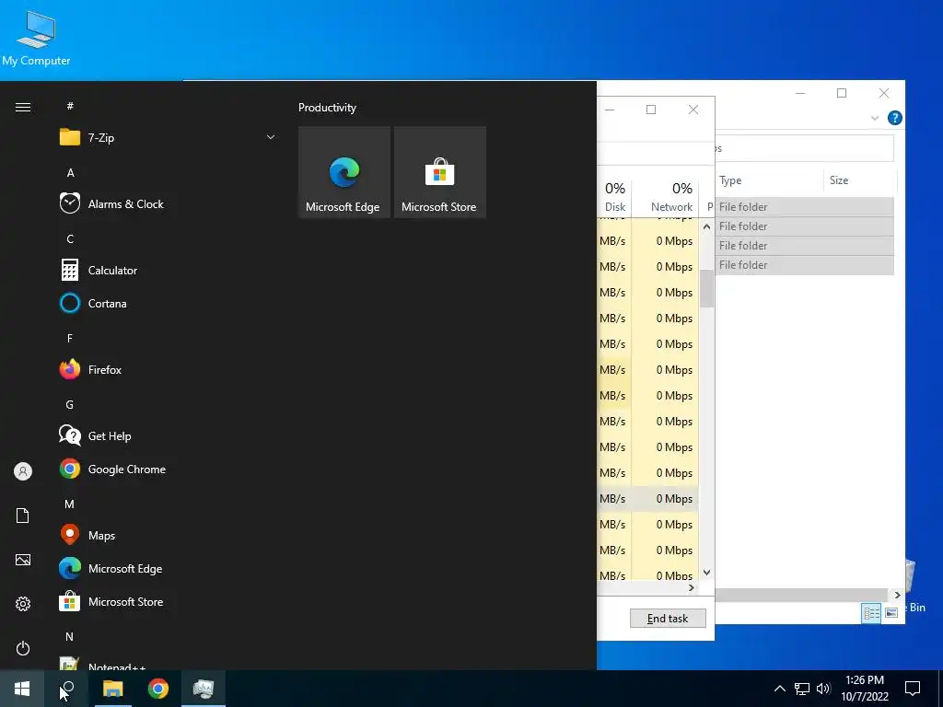Image resolution: width=943 pixels, height=707 pixels.
Task: Open Settings gear in Start sidebar
Action: point(23,604)
